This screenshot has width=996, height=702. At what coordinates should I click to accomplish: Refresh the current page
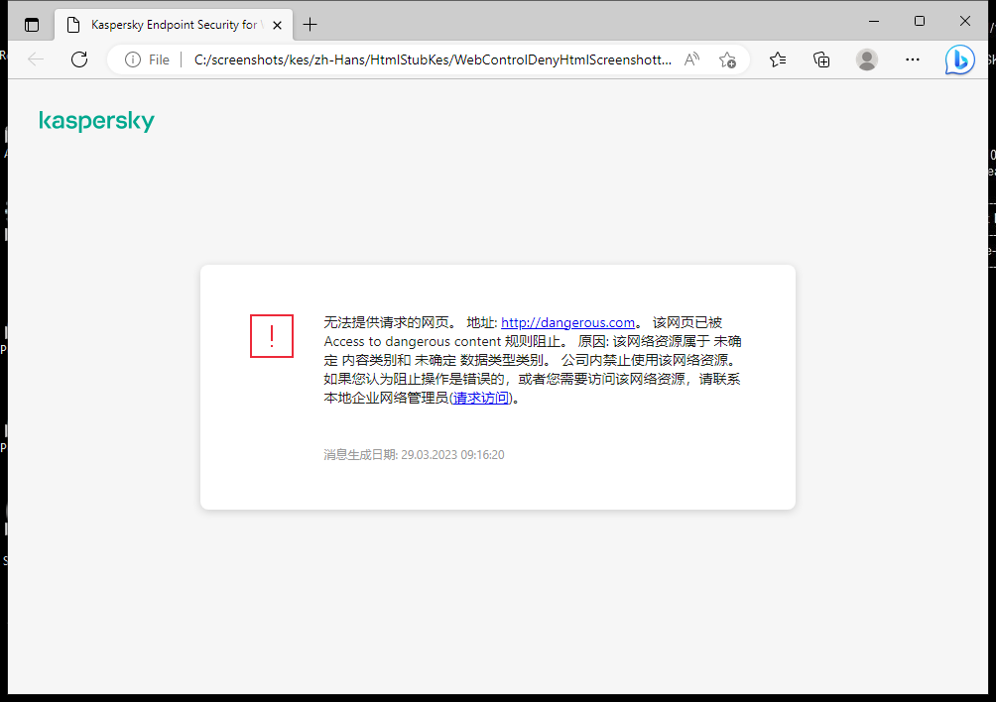pos(78,59)
